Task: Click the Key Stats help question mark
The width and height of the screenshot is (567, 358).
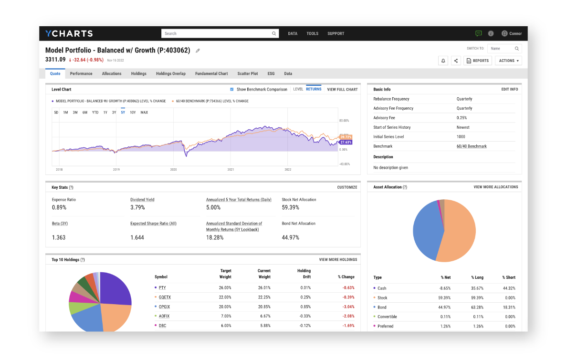Action: [71, 187]
